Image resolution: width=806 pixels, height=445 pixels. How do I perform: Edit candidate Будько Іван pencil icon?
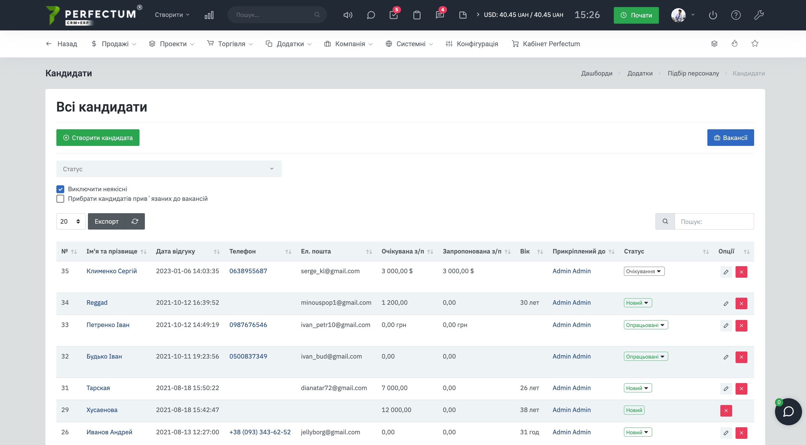coord(726,357)
